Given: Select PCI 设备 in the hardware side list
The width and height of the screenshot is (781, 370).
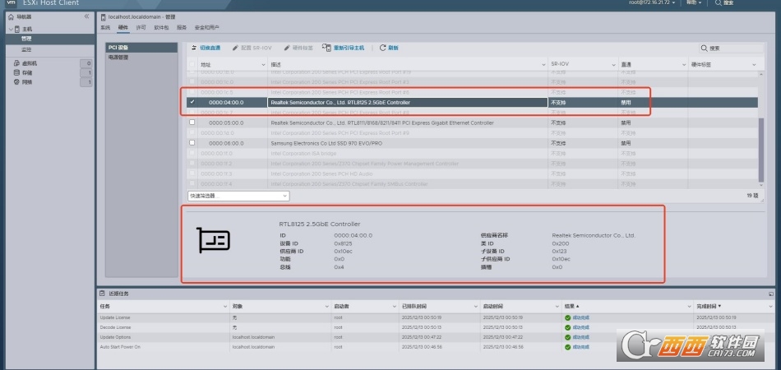Looking at the screenshot, I should pyautogui.click(x=141, y=48).
